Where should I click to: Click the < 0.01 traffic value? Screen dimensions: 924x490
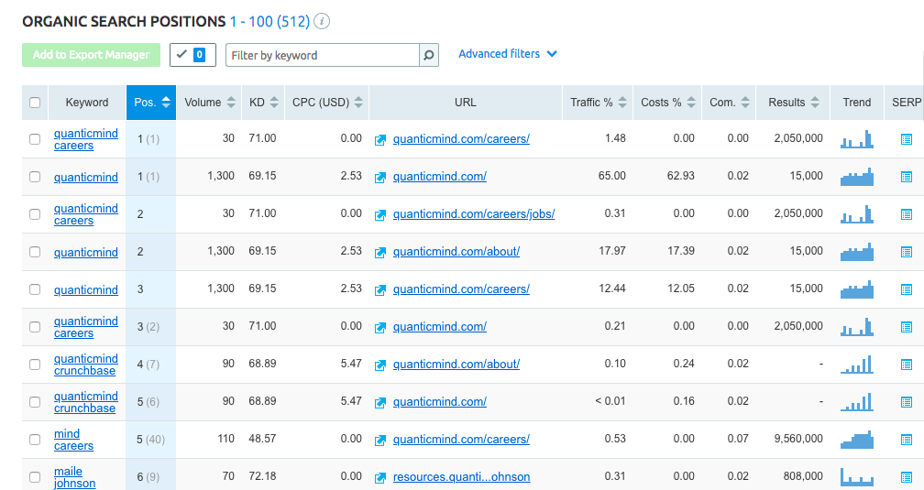(610, 401)
